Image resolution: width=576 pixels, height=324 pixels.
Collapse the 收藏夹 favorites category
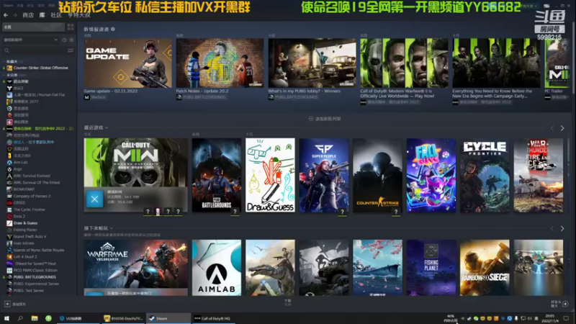[x=12, y=61]
